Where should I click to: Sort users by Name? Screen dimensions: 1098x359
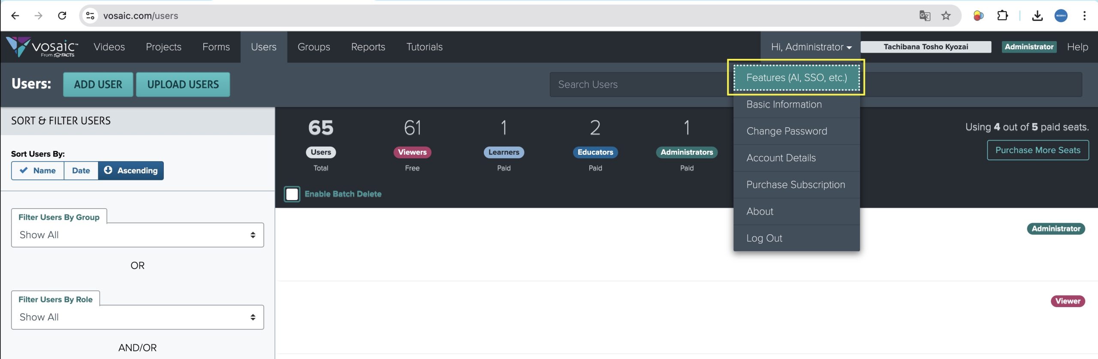click(x=38, y=171)
